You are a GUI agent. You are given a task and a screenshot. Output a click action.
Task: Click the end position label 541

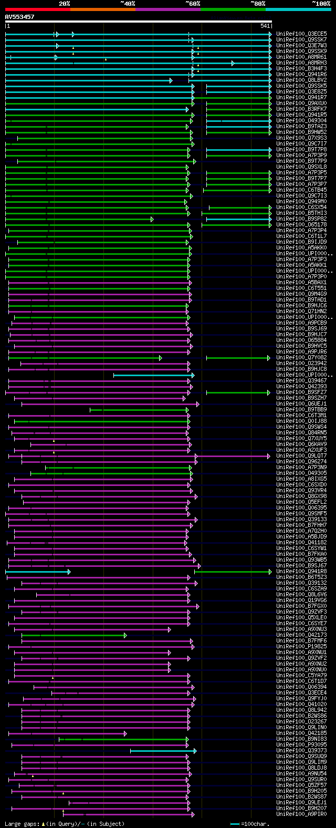point(265,26)
